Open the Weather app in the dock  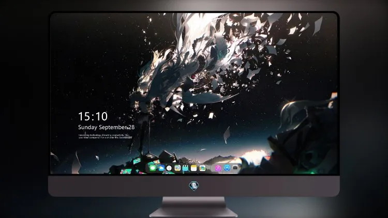(x=161, y=168)
